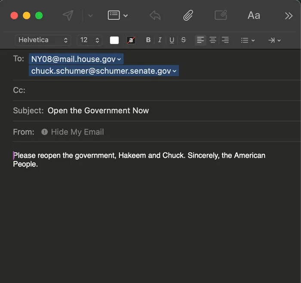Click the text background color icon

pos(131,40)
